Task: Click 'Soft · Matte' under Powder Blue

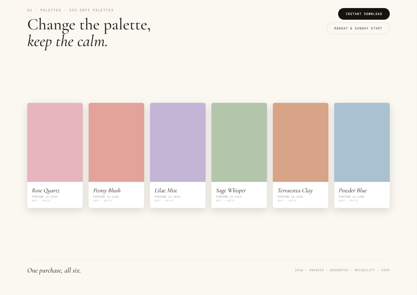Action: coord(348,201)
